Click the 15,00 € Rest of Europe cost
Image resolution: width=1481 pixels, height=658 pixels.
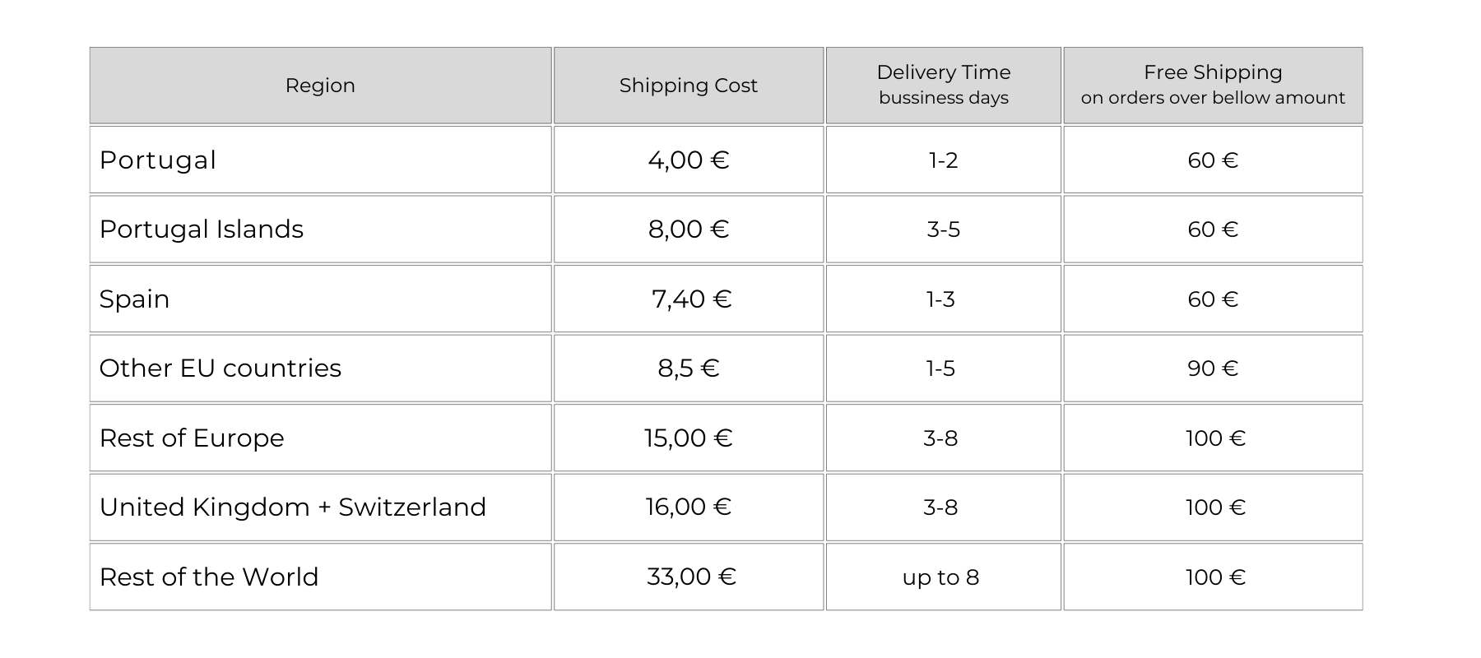688,438
